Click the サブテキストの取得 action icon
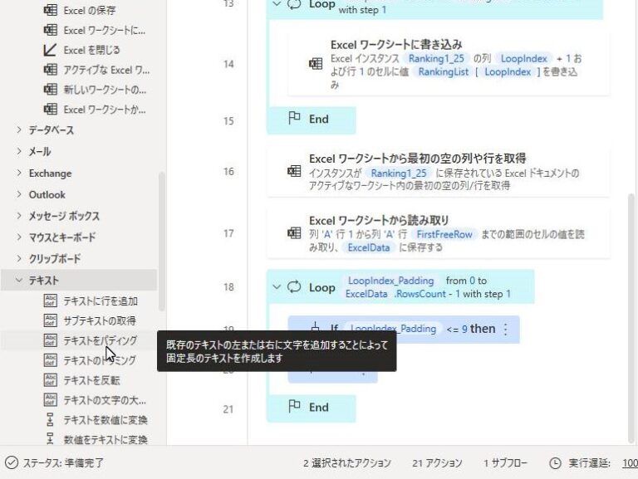 pyautogui.click(x=50, y=320)
